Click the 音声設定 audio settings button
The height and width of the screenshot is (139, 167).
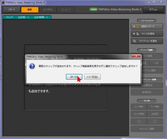pos(147,93)
